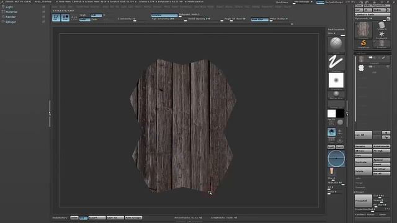Open the Material menu

pyautogui.click(x=12, y=12)
